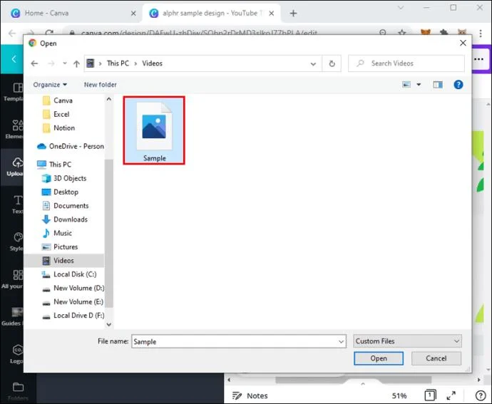Click This PC in the address path
492x404 pixels.
pyautogui.click(x=118, y=63)
